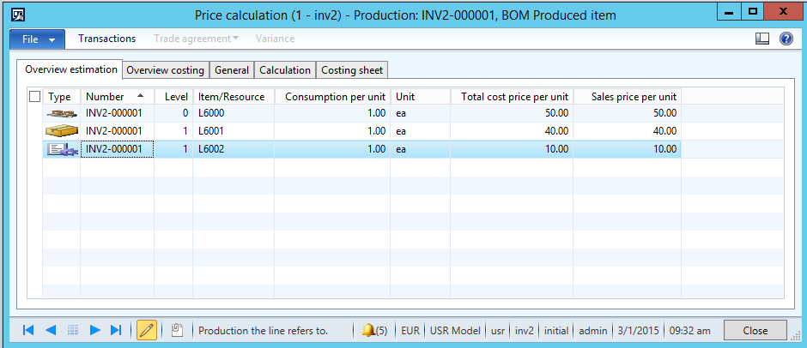Select the L6001 row type icon
807x348 pixels.
click(x=62, y=131)
